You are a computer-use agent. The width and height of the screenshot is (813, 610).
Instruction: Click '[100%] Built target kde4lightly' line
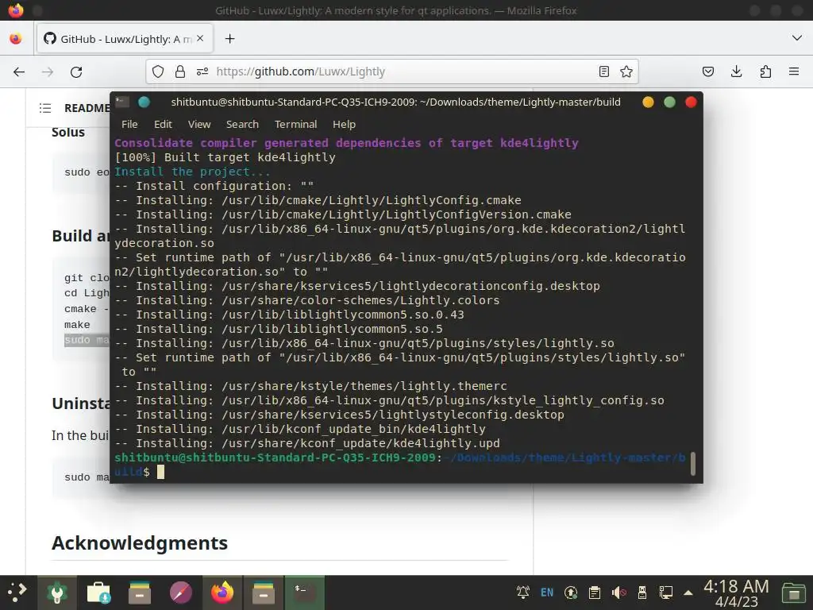pos(225,157)
